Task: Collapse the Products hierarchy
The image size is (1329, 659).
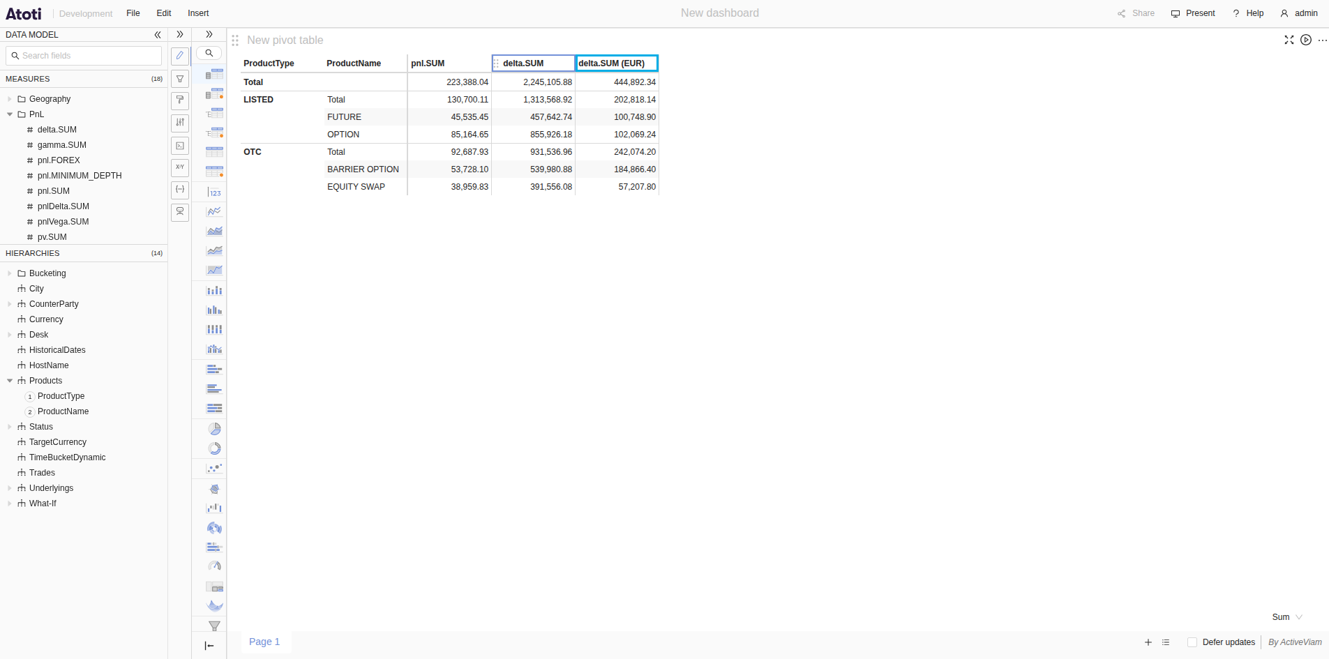Action: click(10, 381)
